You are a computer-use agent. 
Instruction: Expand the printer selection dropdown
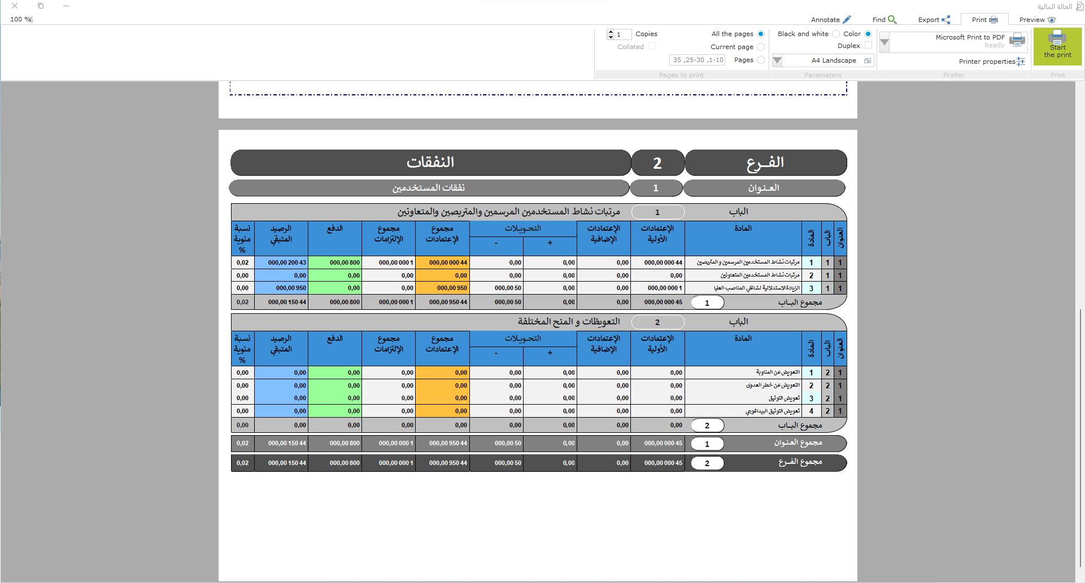(x=884, y=42)
